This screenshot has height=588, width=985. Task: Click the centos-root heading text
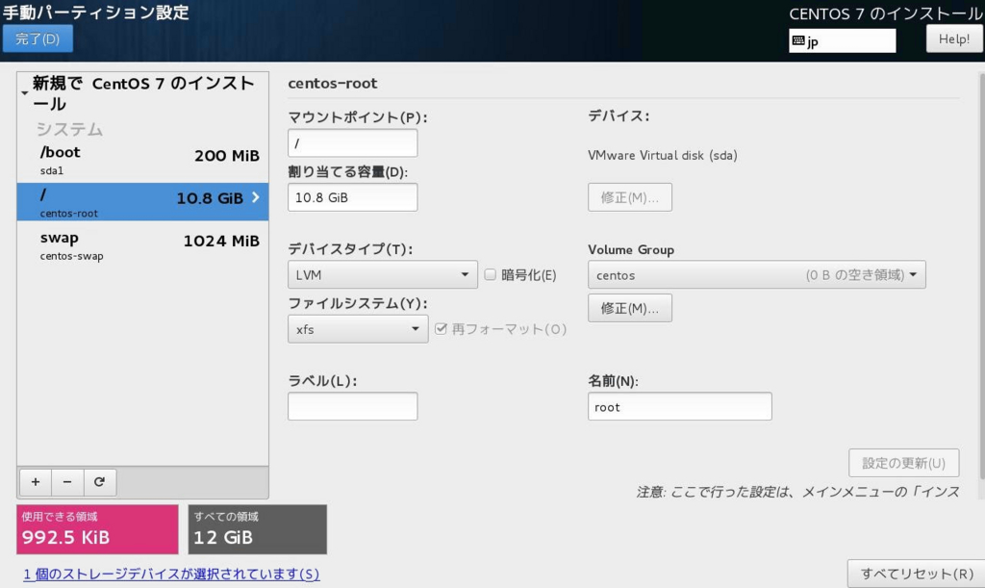[332, 83]
